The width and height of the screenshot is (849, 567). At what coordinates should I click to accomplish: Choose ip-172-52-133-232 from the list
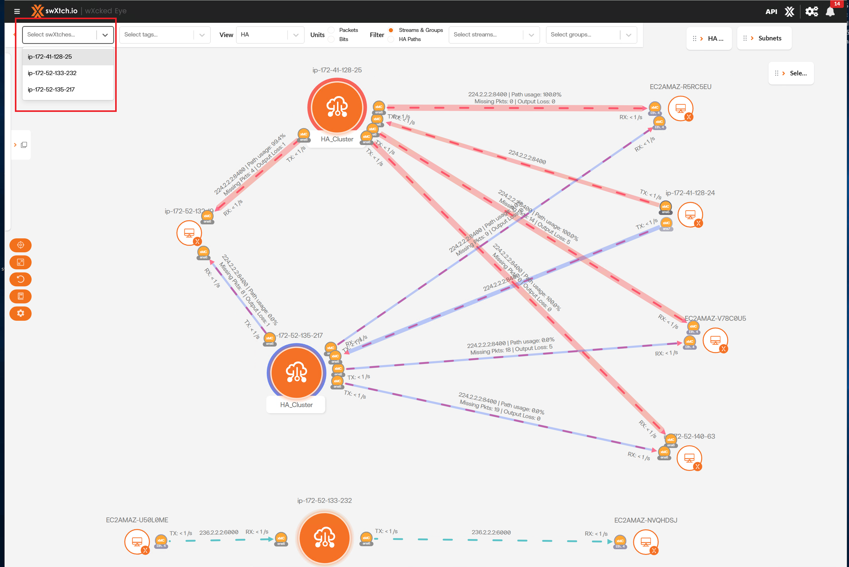coord(52,73)
